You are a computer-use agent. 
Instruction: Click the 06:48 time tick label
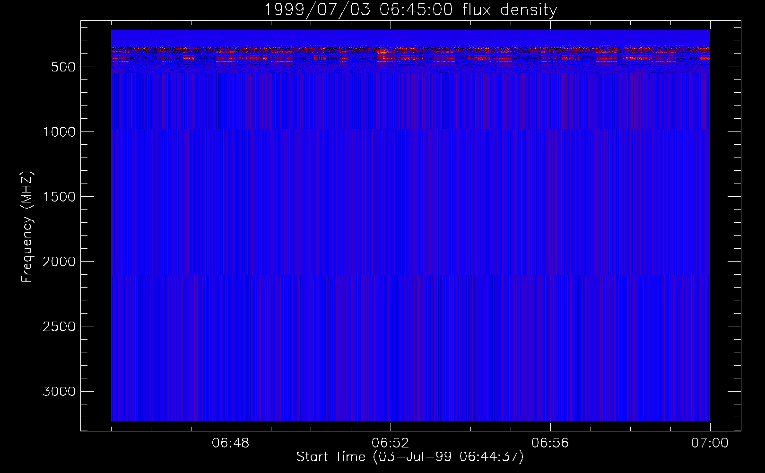[231, 443]
